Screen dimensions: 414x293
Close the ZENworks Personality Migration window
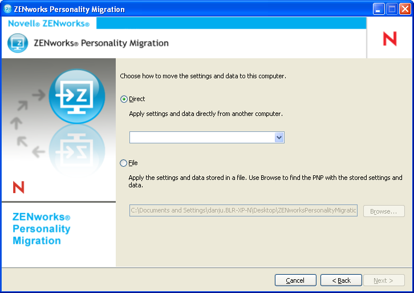405,9
